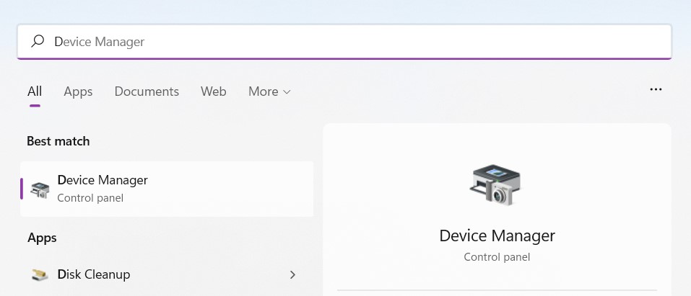
Task: Click the chevron arrow beside More
Action: (287, 92)
